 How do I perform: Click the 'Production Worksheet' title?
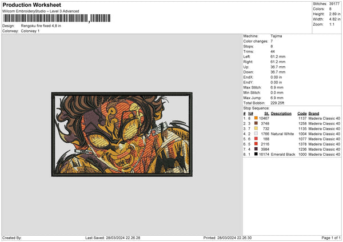(31, 5)
